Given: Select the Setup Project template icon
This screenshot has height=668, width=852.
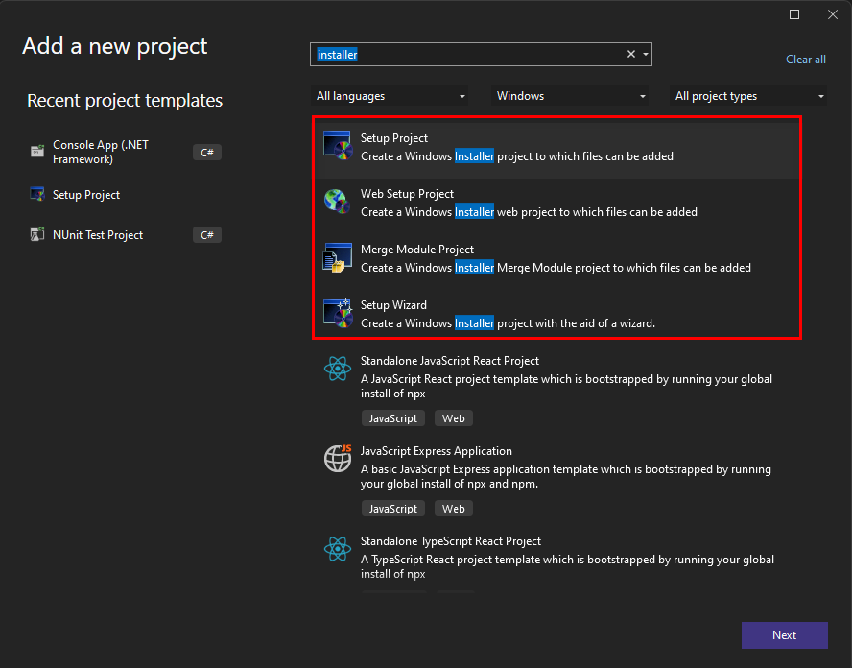Looking at the screenshot, I should click(x=338, y=146).
